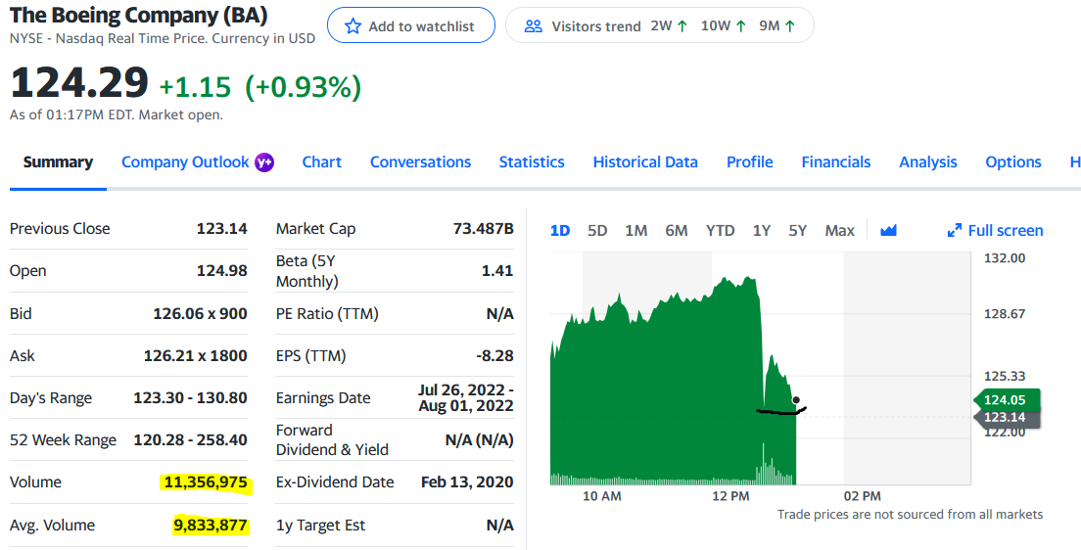Click the Beta value 1.41
Viewport: 1081px width, 550px height.
click(497, 270)
